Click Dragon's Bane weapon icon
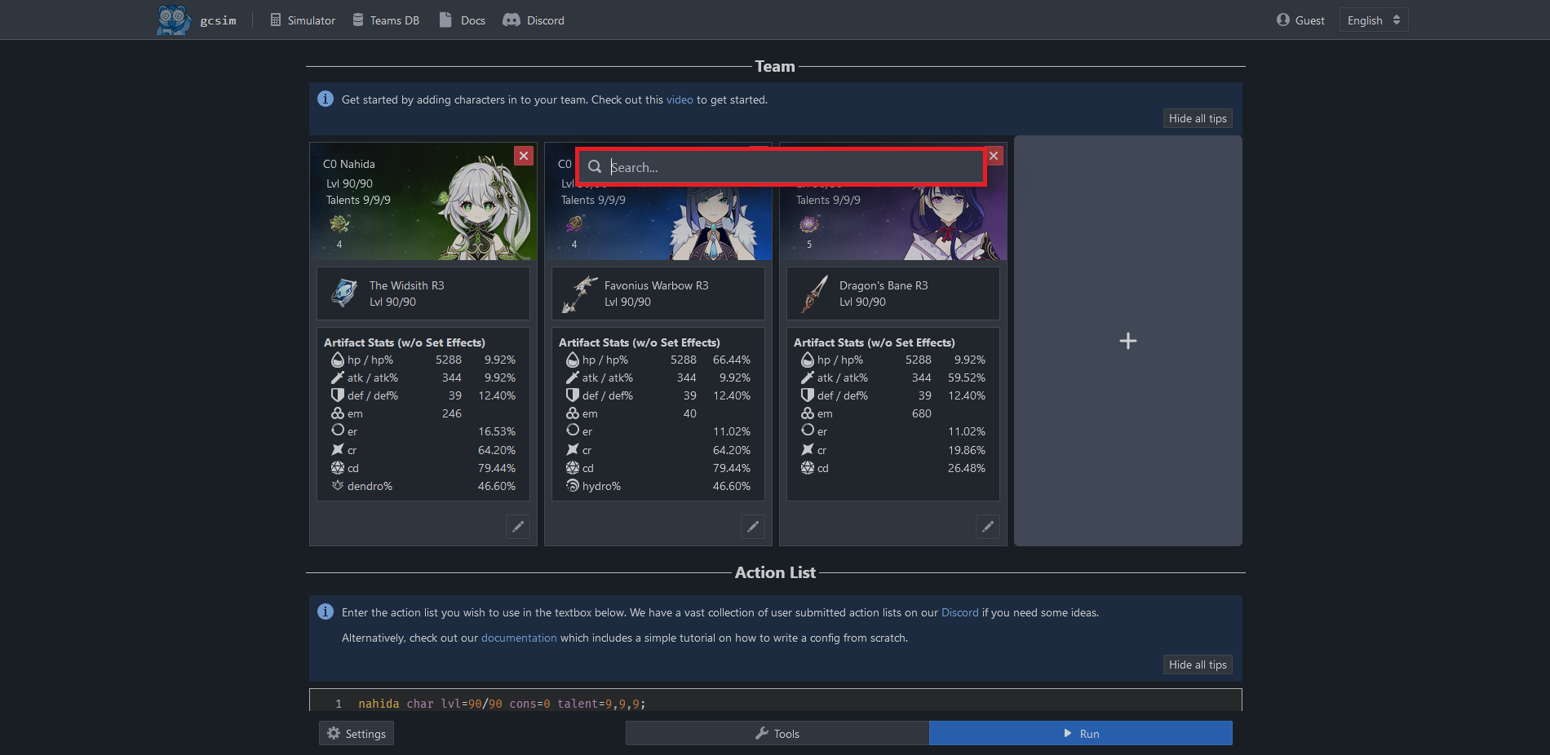This screenshot has height=755, width=1550. 814,294
